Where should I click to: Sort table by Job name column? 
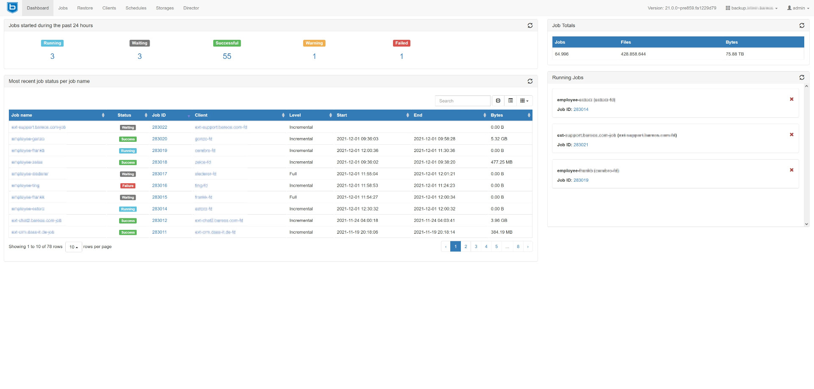(58, 115)
